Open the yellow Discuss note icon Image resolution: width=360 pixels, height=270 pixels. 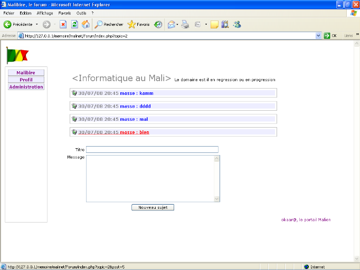point(214,24)
